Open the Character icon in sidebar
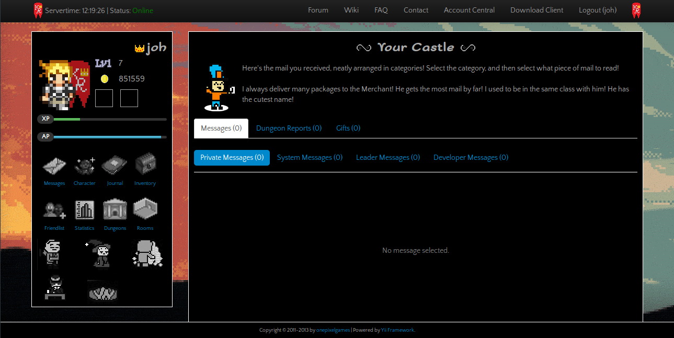This screenshot has width=674, height=338. tap(85, 166)
